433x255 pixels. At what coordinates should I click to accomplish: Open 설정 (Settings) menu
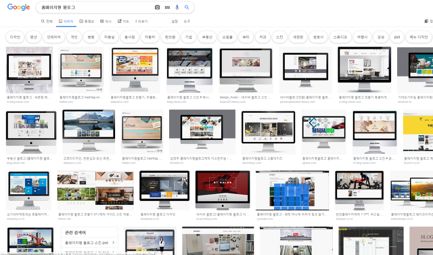click(x=175, y=21)
